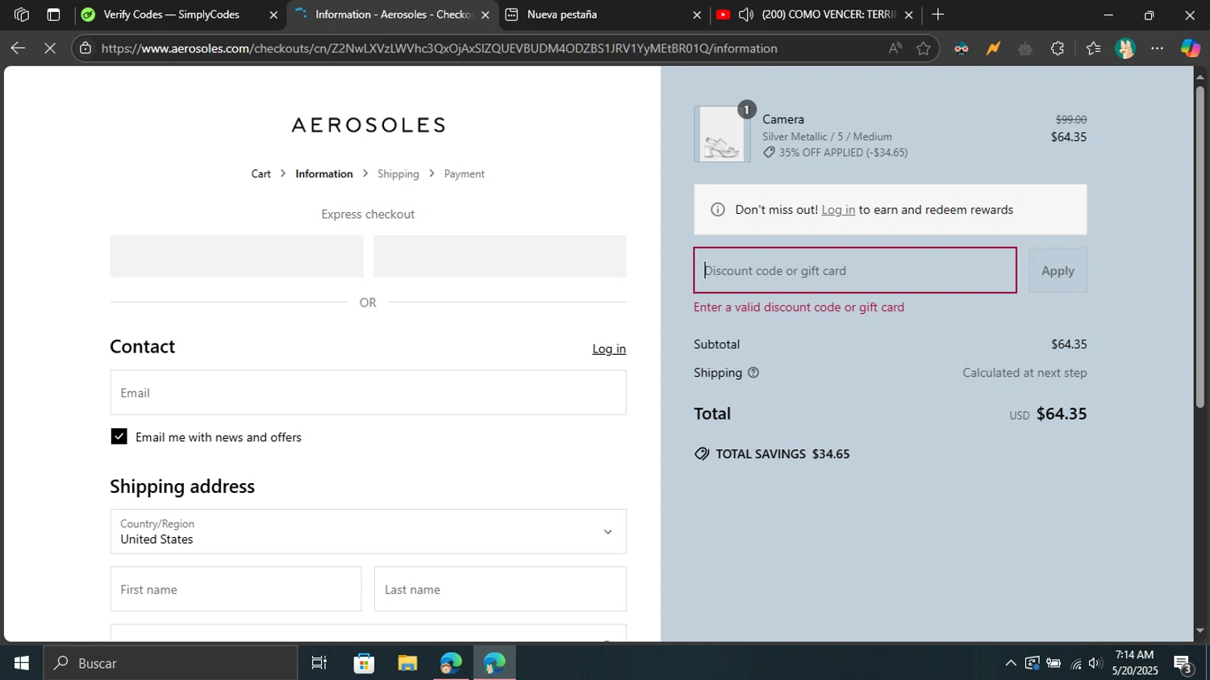Focus the Discount code or gift card field

[x=855, y=270]
